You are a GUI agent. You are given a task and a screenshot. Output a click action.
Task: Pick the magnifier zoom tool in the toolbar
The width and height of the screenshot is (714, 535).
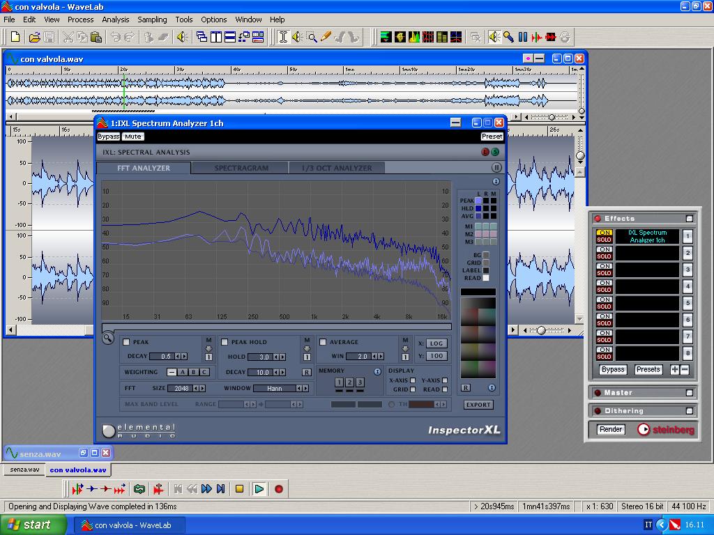(x=312, y=37)
